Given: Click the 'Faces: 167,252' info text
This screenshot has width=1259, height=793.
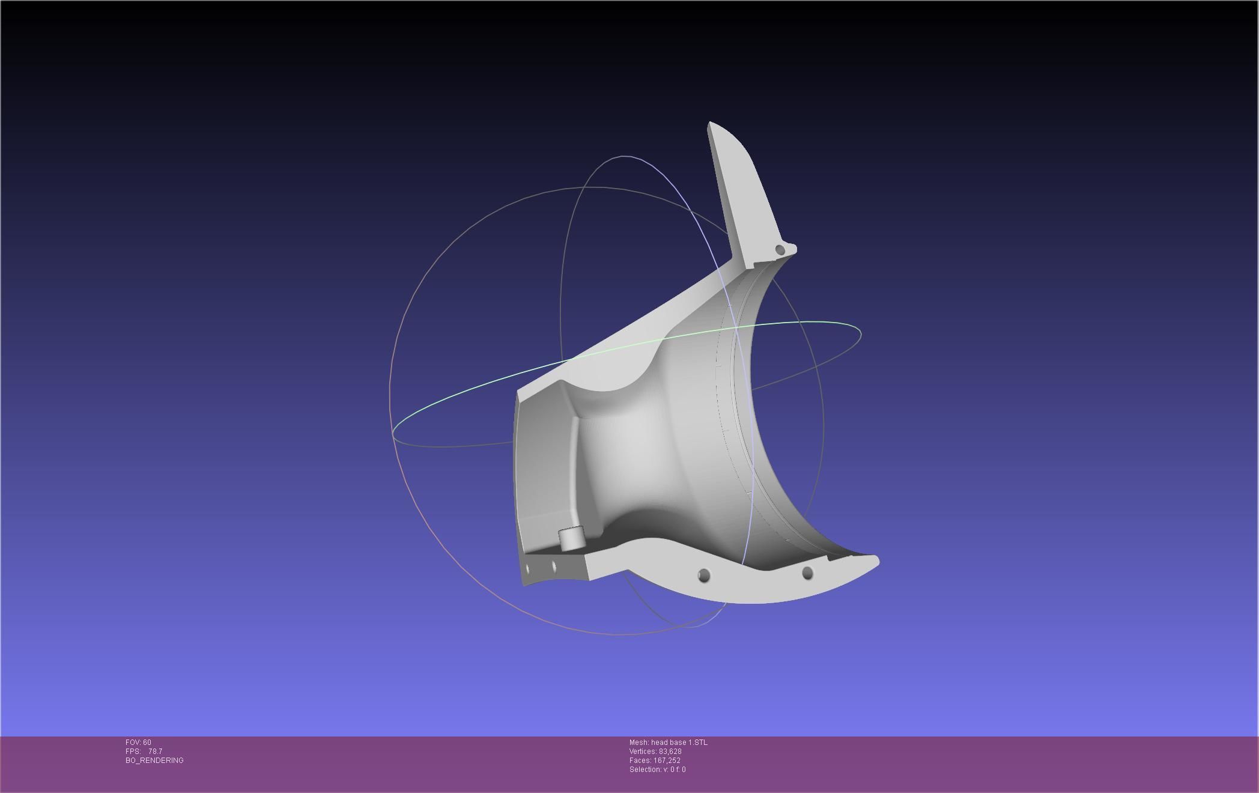Looking at the screenshot, I should point(655,761).
